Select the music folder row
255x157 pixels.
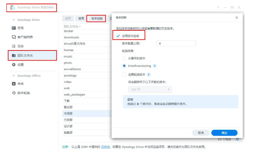point(87,56)
